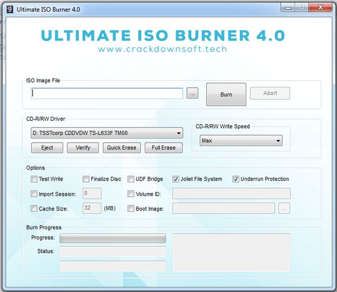
Task: Check the Boot Image option
Action: 131,209
